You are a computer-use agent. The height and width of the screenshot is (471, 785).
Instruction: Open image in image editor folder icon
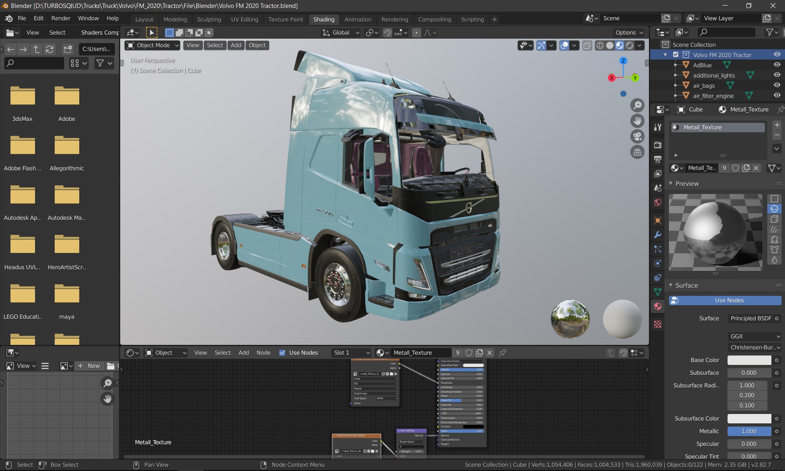[111, 366]
